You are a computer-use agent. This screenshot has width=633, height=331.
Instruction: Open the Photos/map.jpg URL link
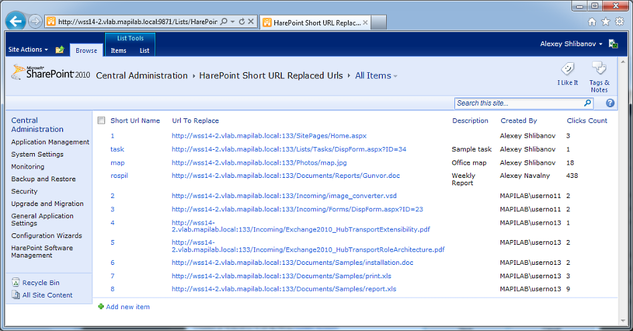259,162
